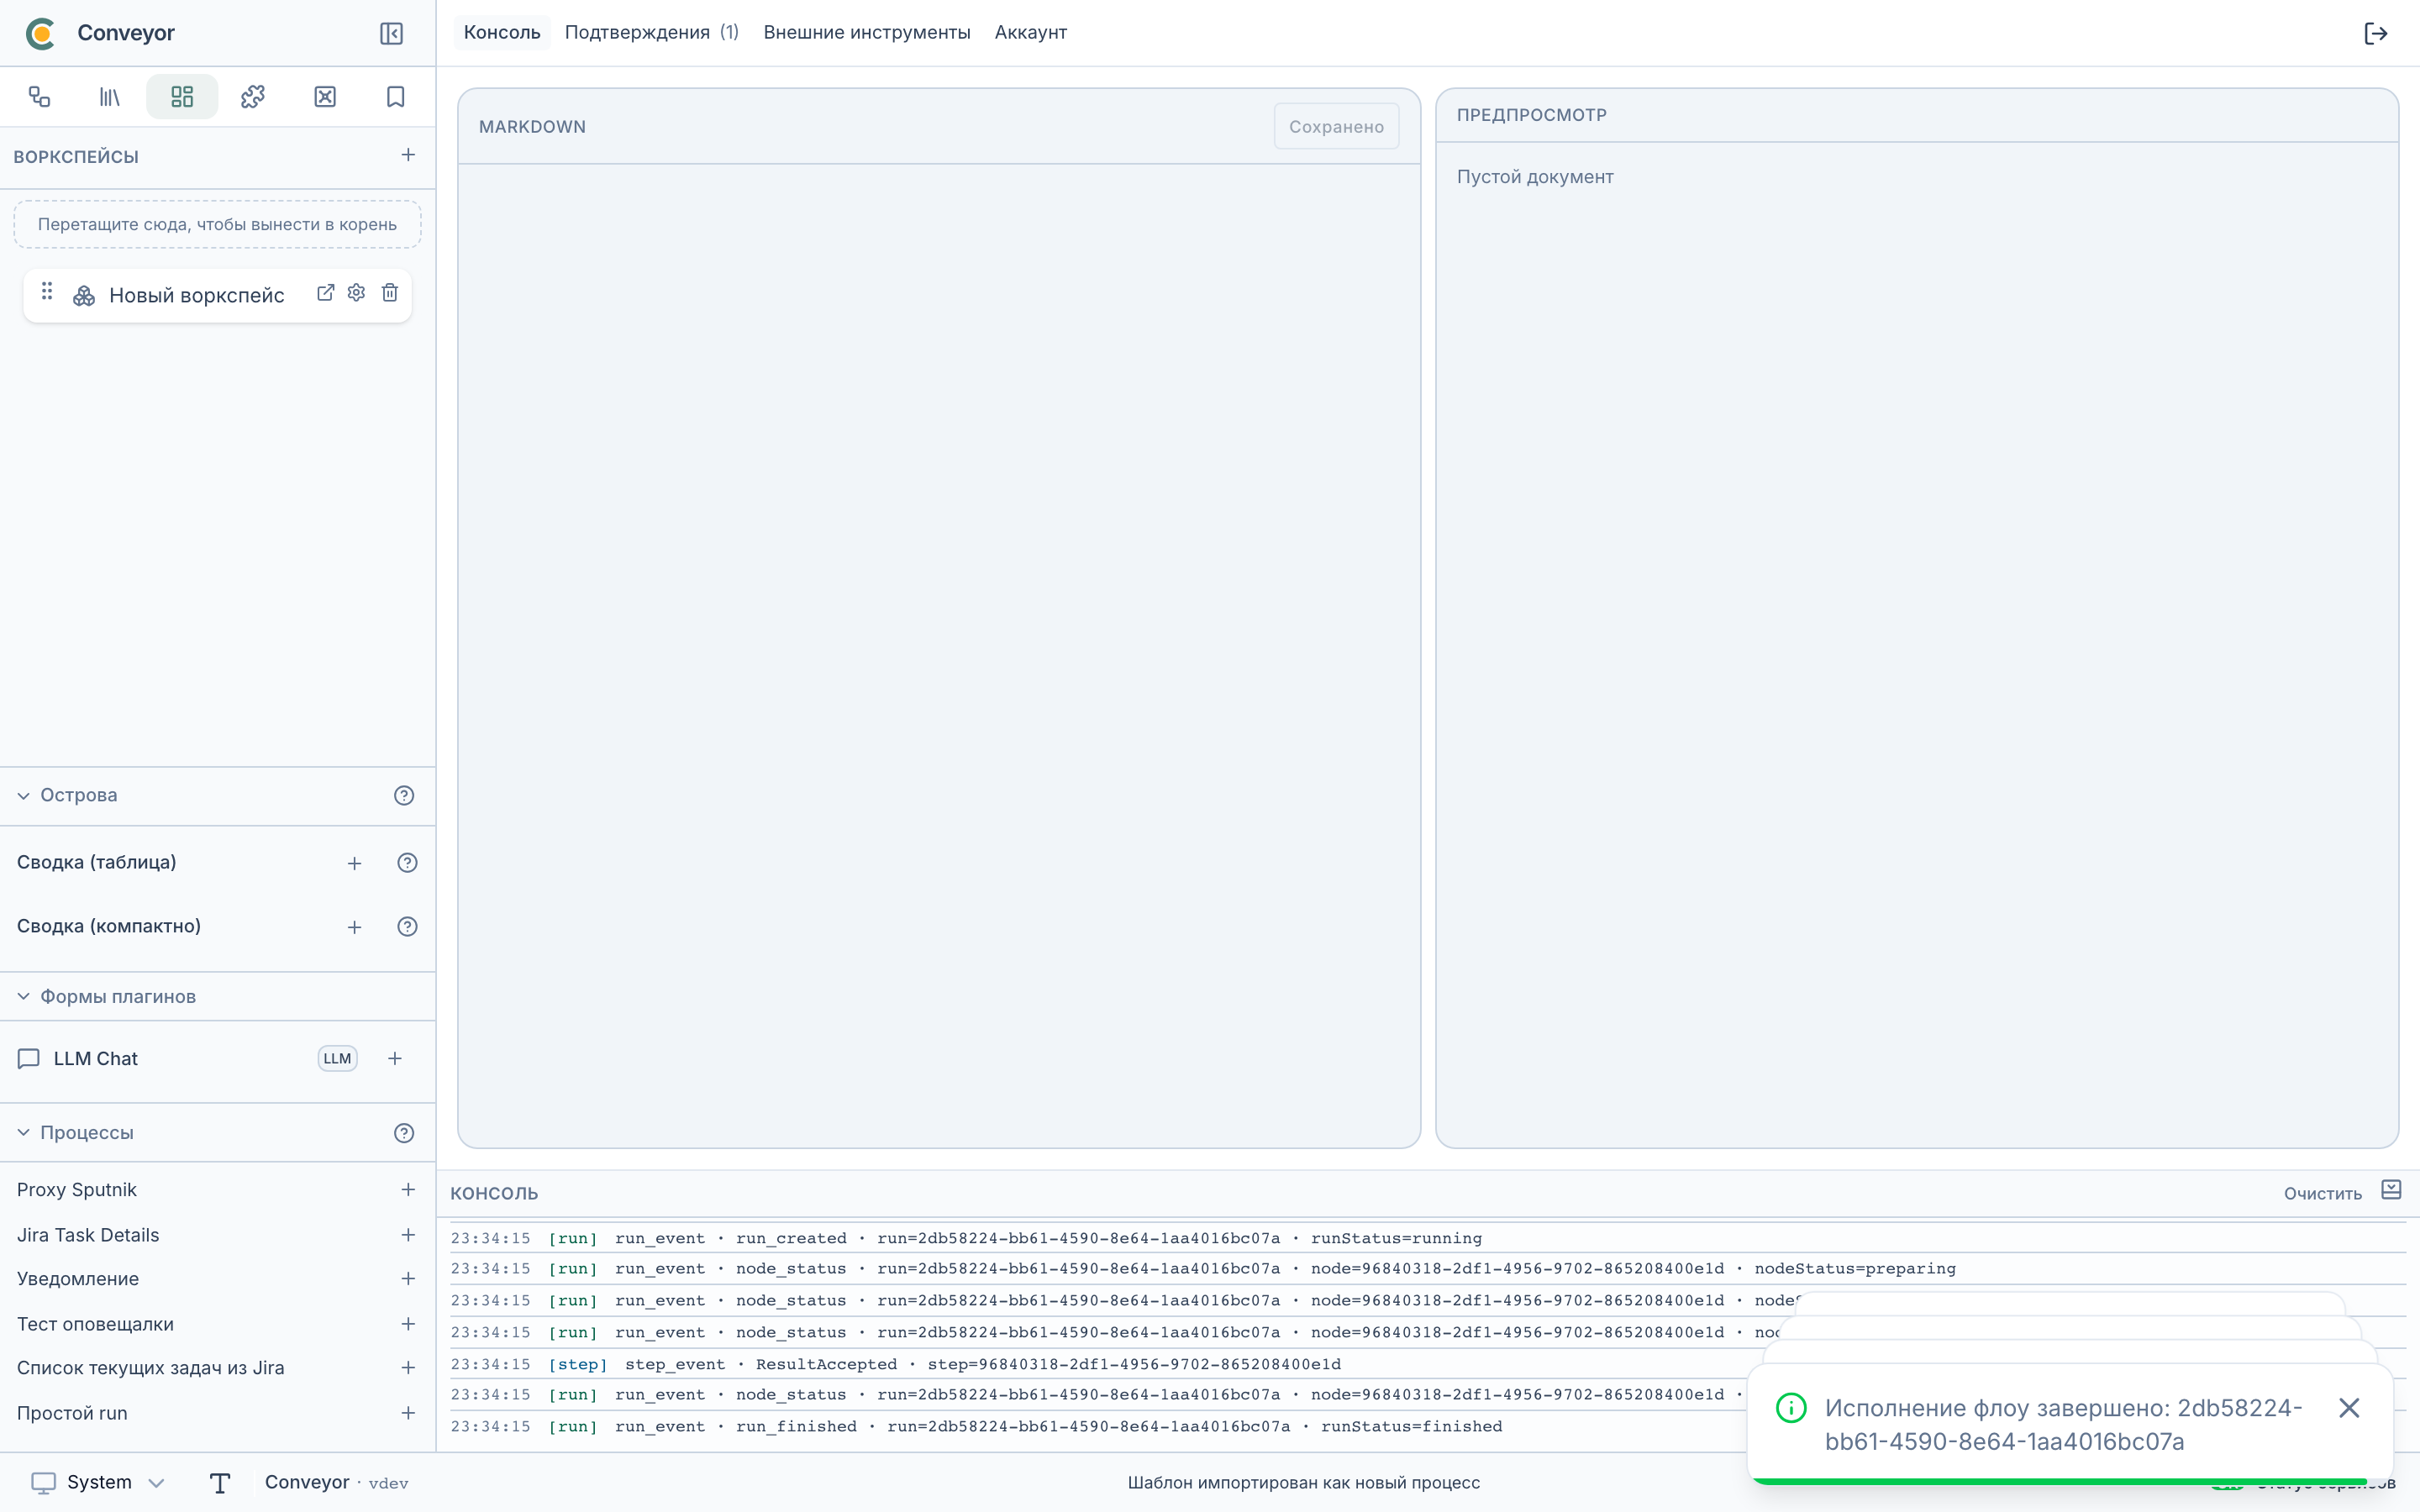Open Внешние инструменты tab
The height and width of the screenshot is (1512, 2420).
(x=867, y=32)
